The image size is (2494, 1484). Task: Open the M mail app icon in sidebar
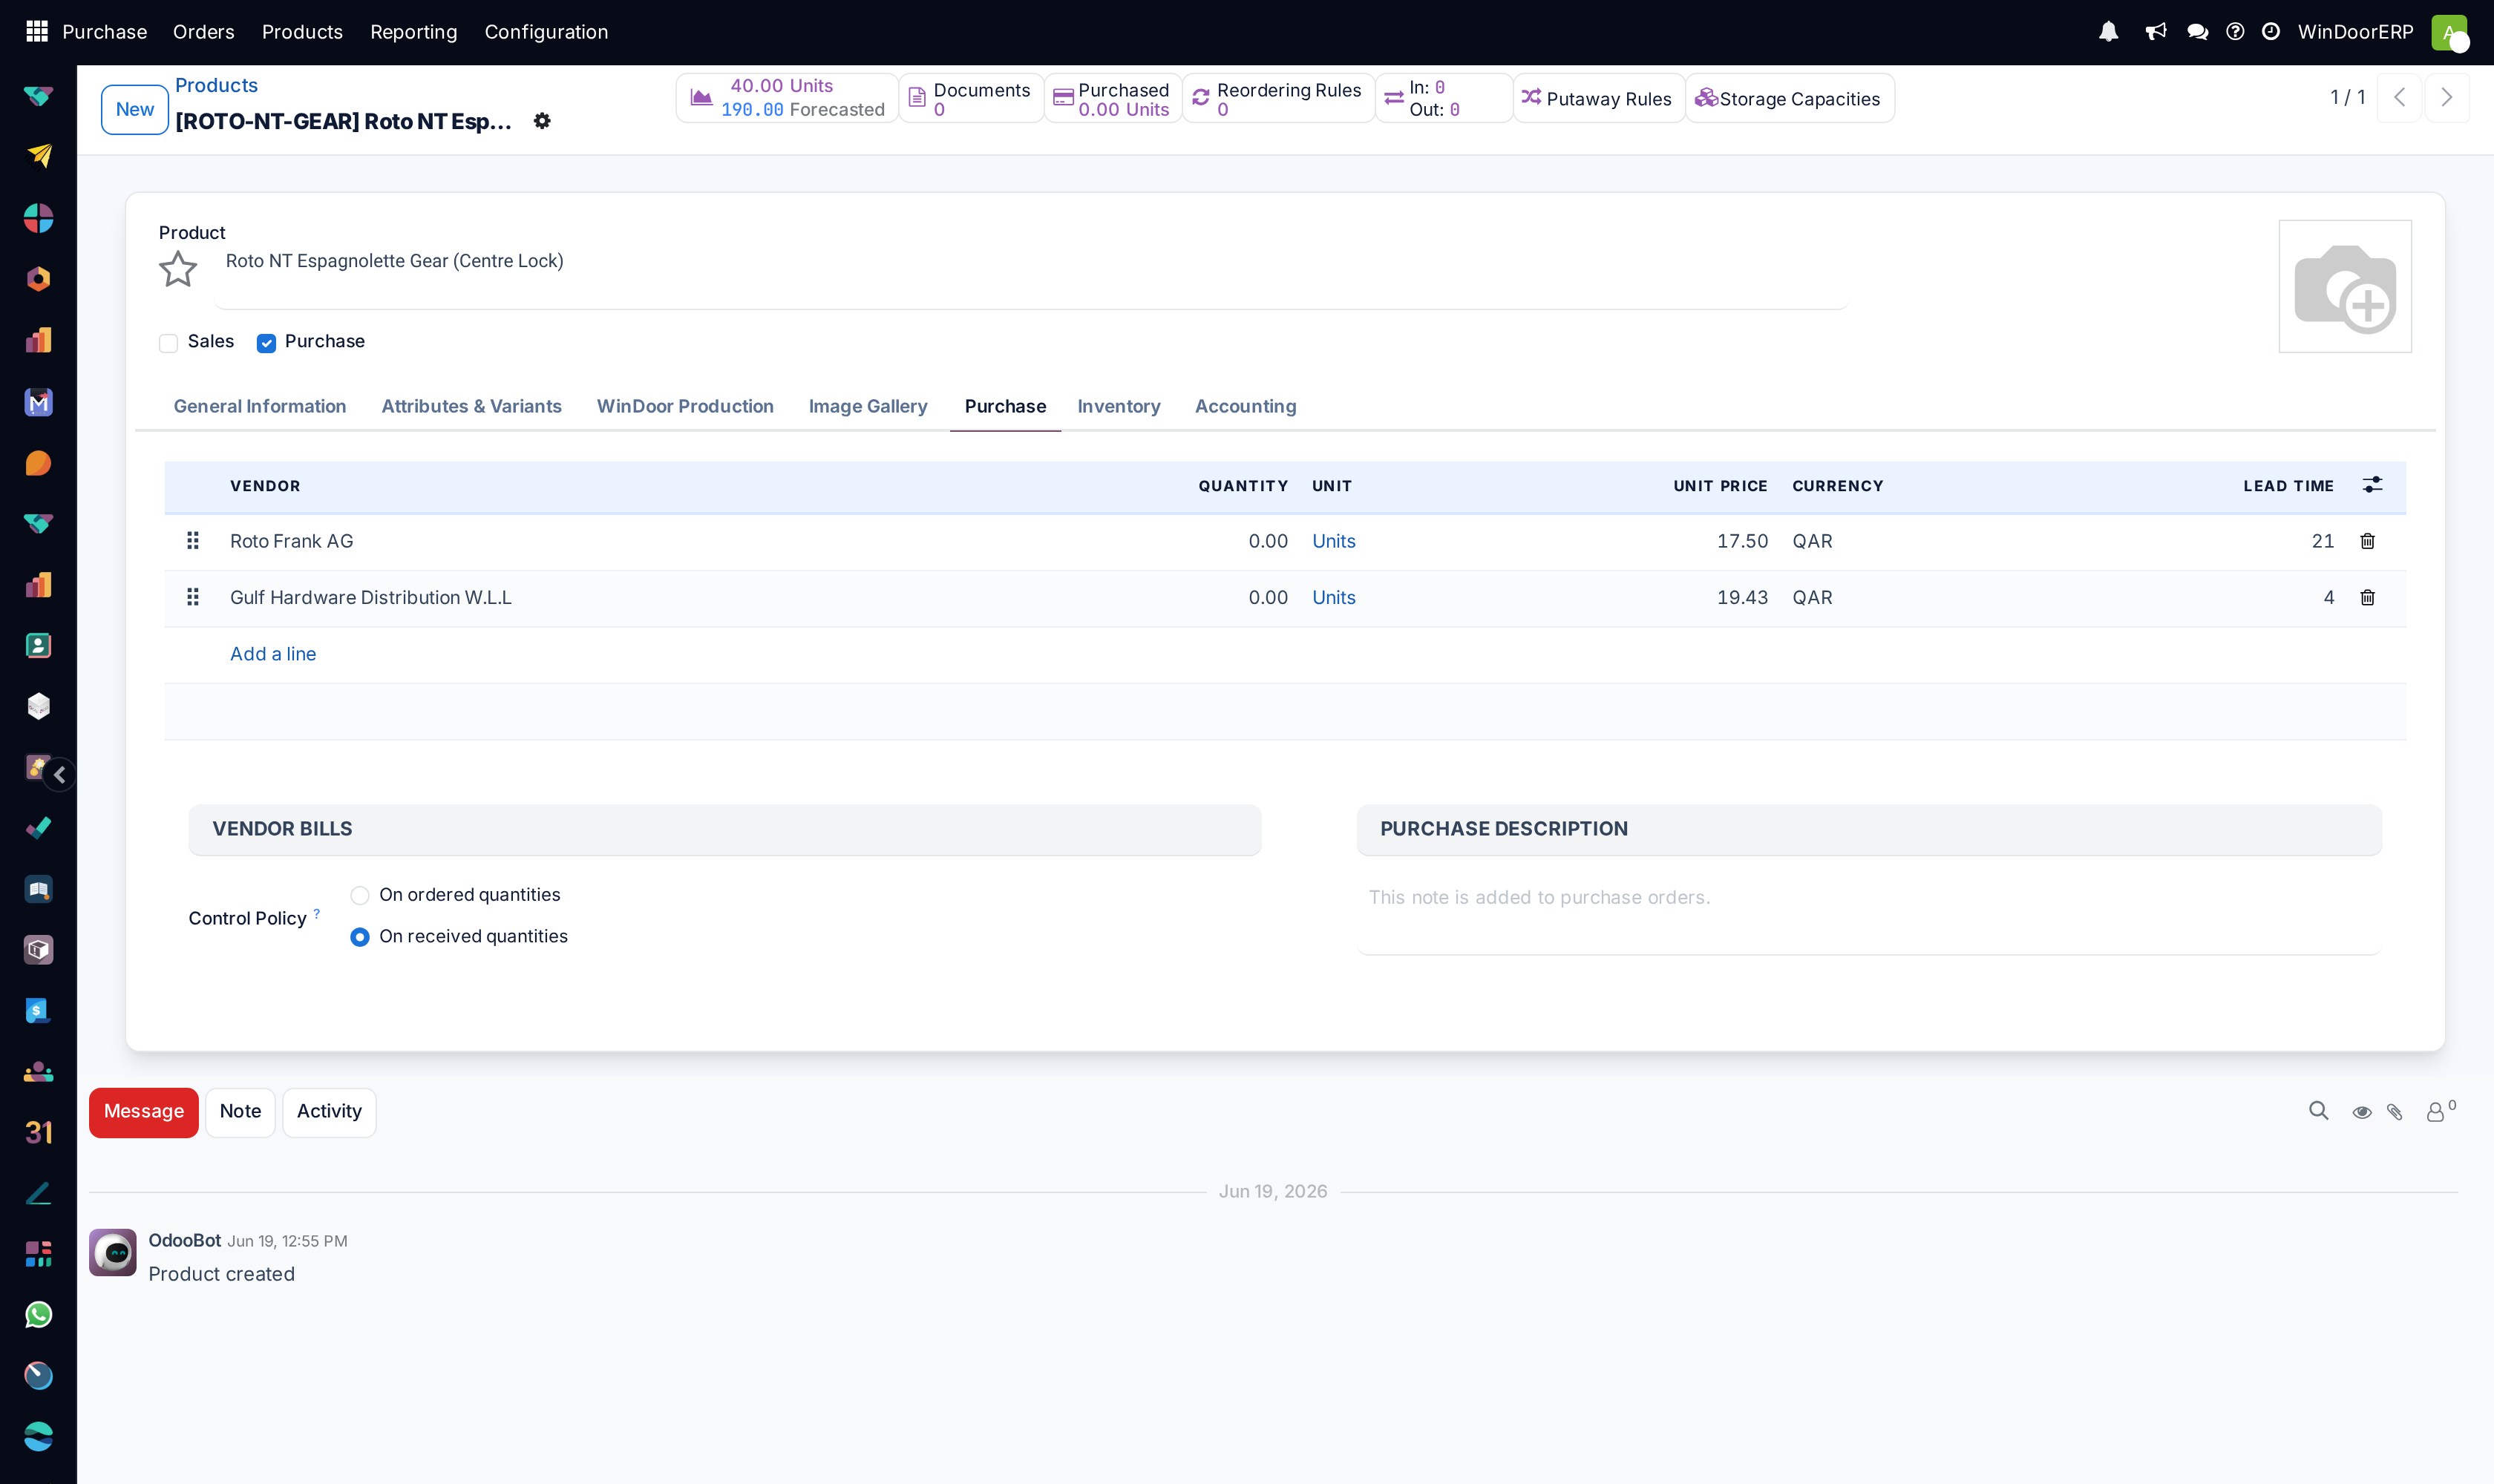(x=38, y=402)
